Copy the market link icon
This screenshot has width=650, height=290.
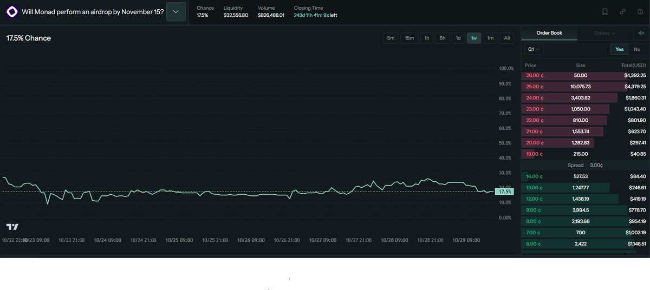pyautogui.click(x=623, y=11)
